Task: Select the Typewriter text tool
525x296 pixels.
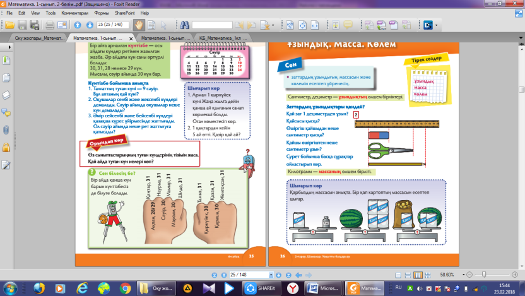Action: (336, 25)
